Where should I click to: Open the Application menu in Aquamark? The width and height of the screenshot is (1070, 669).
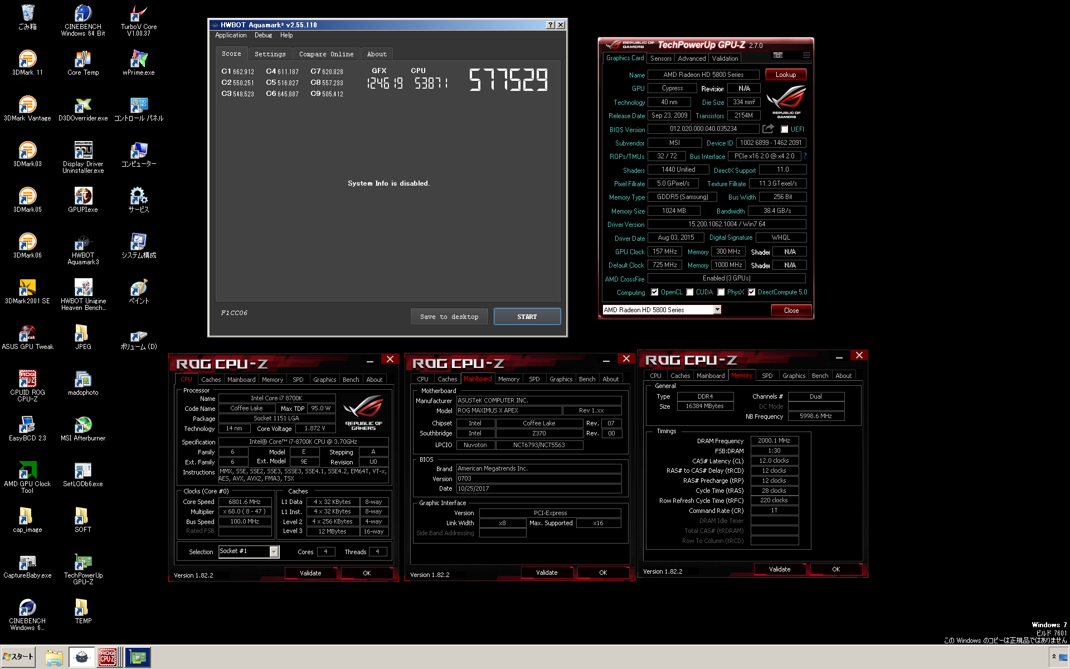coord(231,35)
